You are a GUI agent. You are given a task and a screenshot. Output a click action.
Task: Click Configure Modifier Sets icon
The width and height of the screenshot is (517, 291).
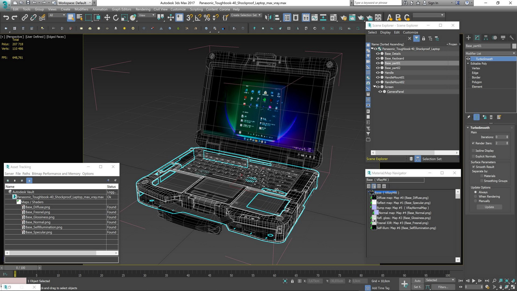point(499,117)
